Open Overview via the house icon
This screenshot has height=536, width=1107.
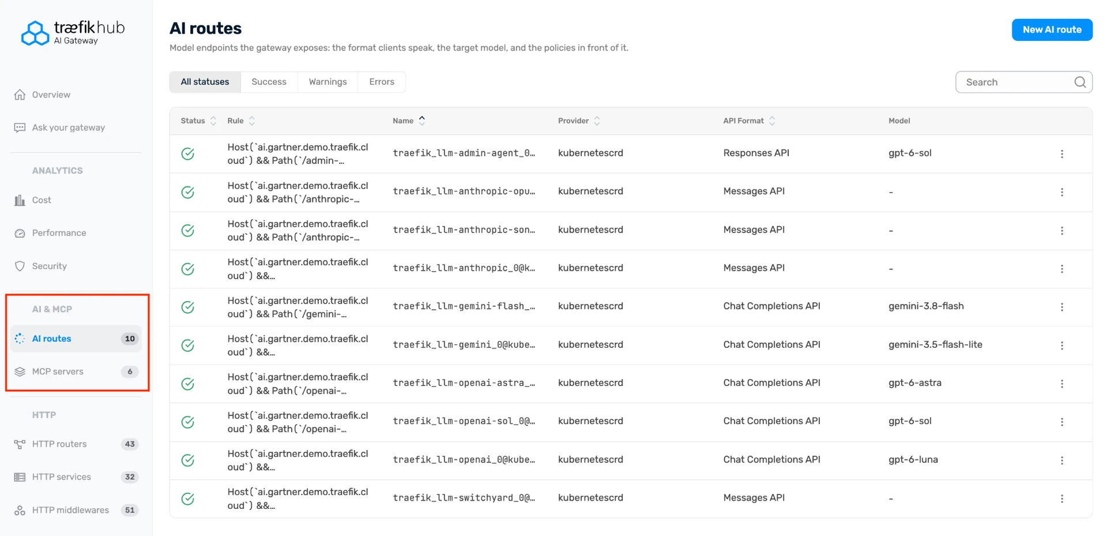20,95
